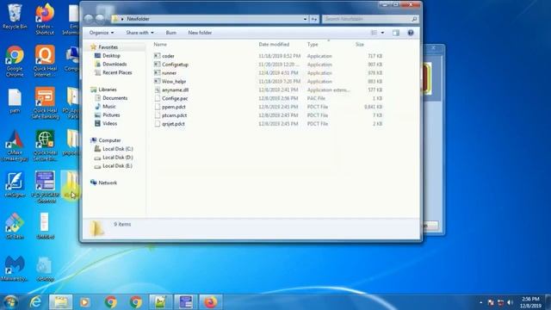Open the Recycle Bin desktop icon
Screen dimensions: 551x310
(x=15, y=17)
